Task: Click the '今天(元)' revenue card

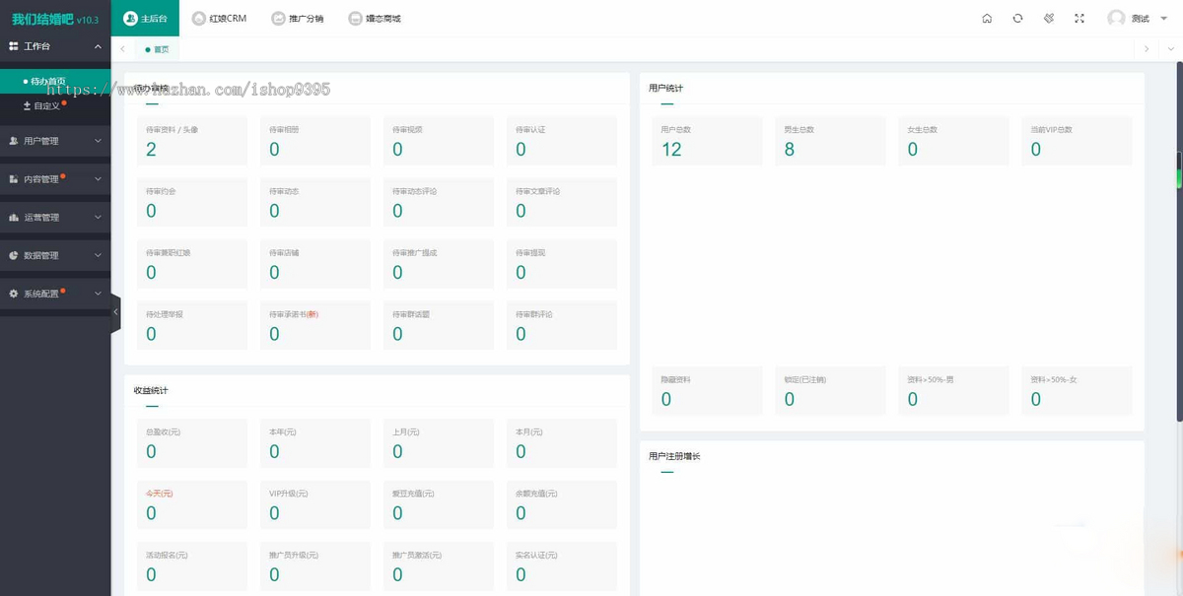Action: [192, 504]
